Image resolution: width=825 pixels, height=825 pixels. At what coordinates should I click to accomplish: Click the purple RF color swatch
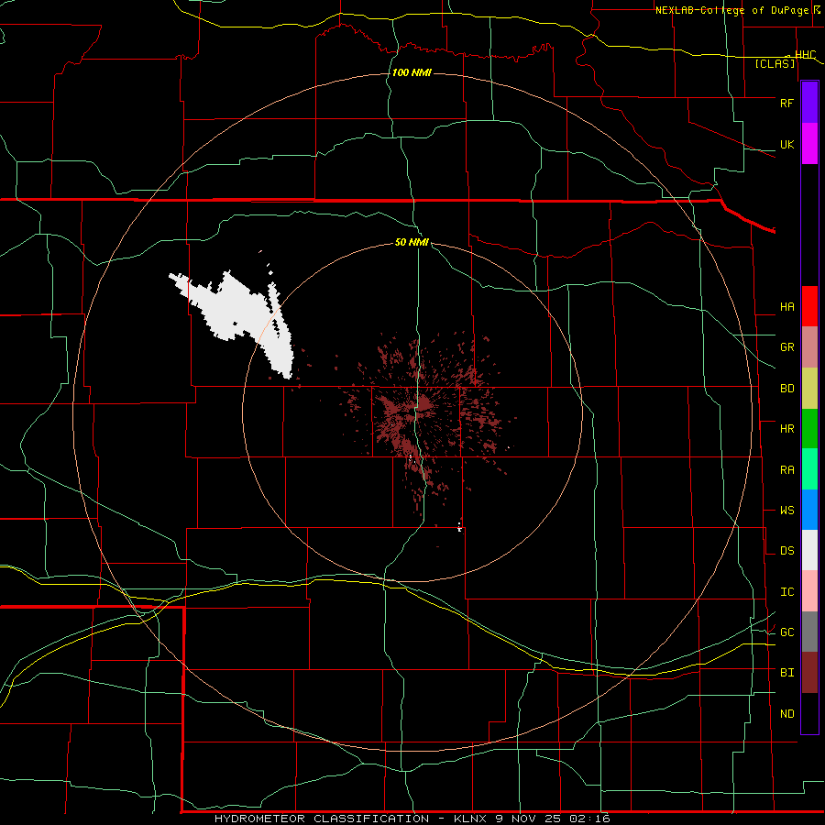(809, 102)
